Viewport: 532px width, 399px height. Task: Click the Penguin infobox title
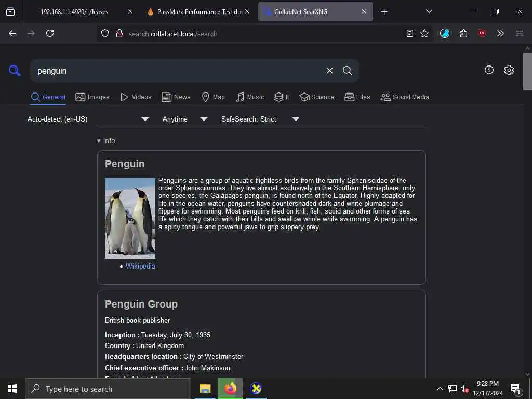(125, 164)
